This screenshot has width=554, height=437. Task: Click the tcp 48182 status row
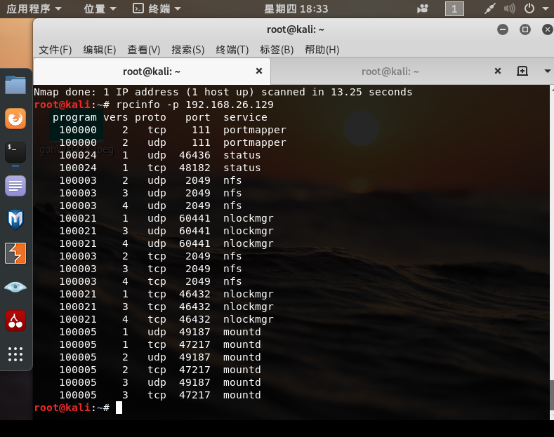click(159, 168)
